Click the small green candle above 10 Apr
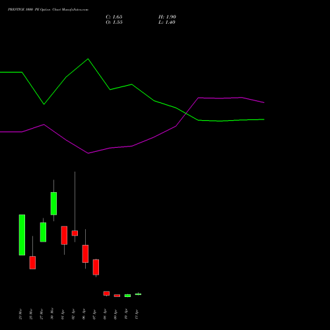Image resolution: width=330 pixels, height=330 pixels. click(127, 296)
